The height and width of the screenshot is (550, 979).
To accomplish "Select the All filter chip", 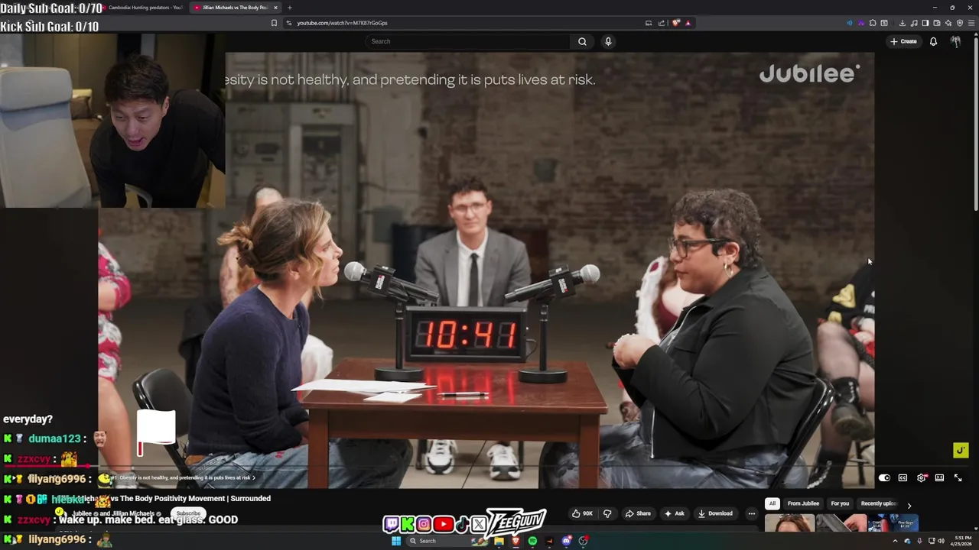I will [772, 503].
